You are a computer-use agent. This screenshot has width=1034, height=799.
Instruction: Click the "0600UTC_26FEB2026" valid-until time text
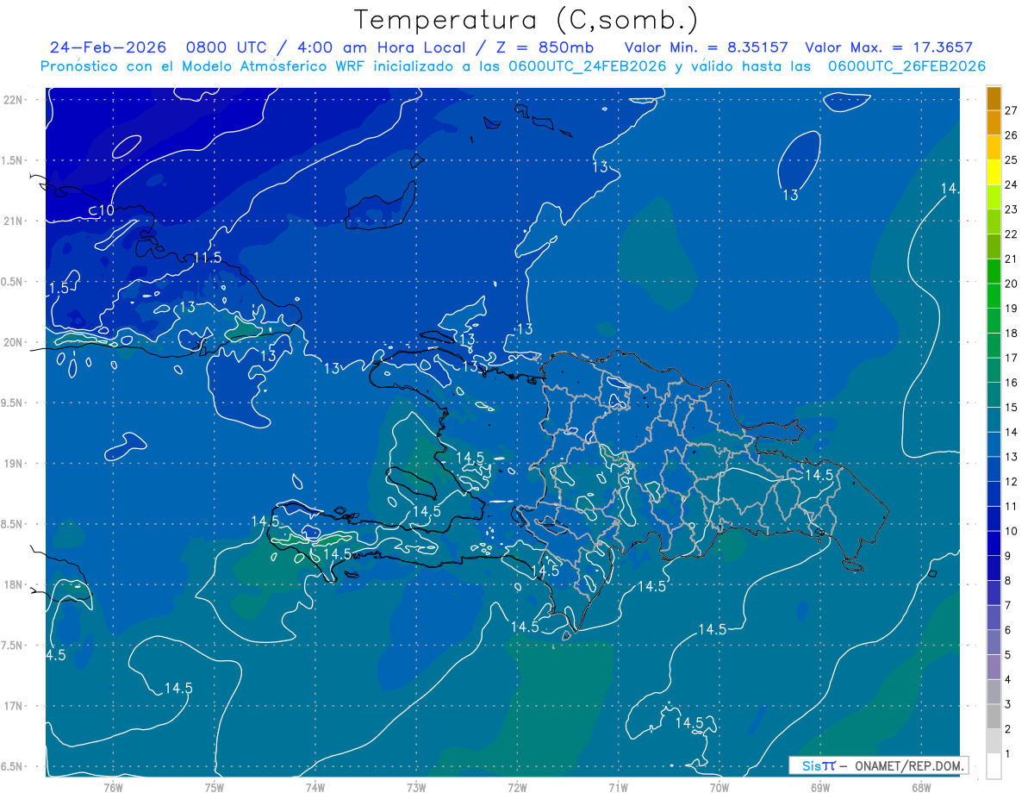pyautogui.click(x=906, y=66)
